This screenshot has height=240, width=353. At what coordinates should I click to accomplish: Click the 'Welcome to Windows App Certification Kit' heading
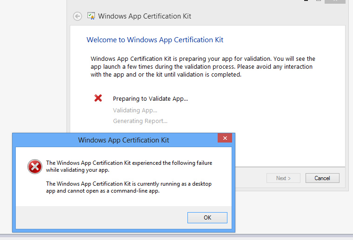click(x=155, y=40)
